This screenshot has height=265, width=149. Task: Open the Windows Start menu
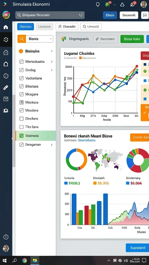click(x=5, y=260)
